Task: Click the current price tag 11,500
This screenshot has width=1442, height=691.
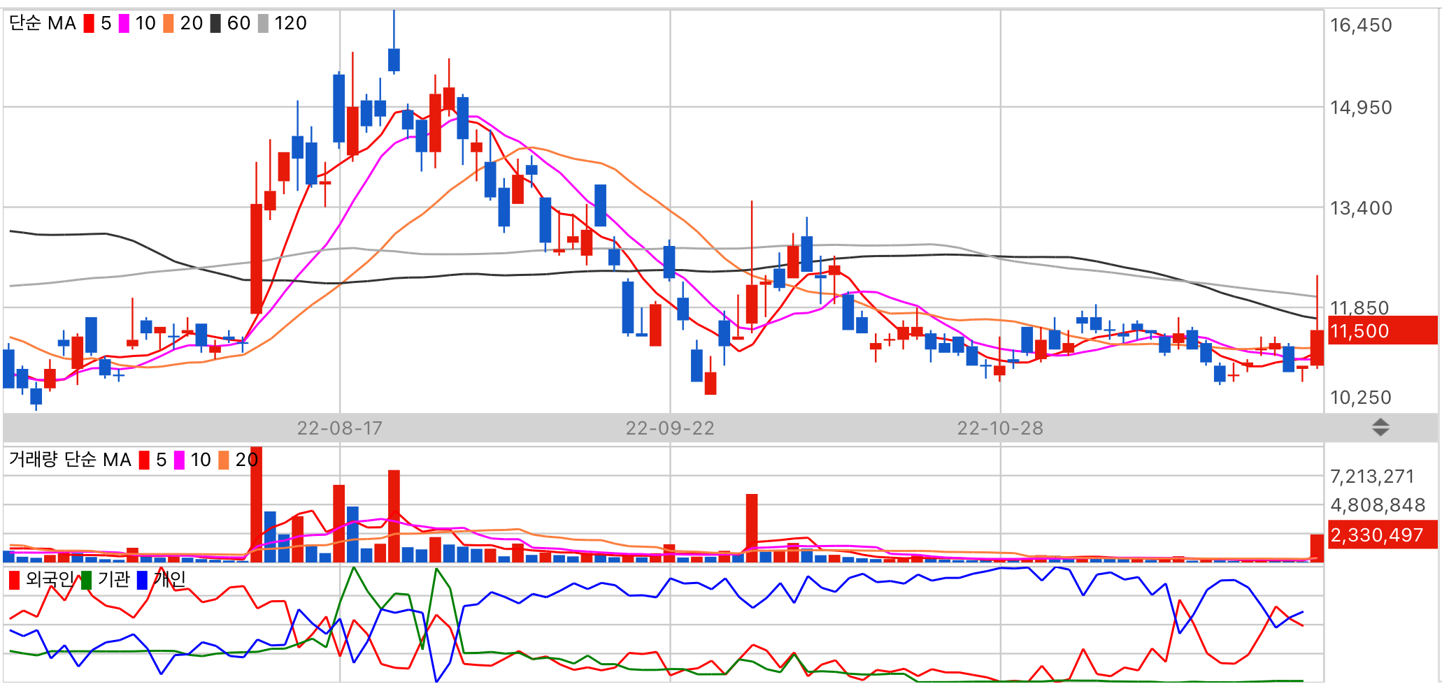Action: pyautogui.click(x=1383, y=330)
